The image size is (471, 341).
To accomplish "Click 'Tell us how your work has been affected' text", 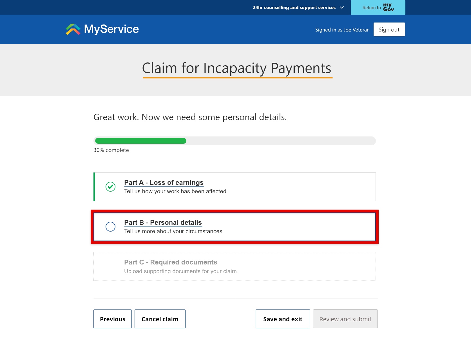I will 176,191.
